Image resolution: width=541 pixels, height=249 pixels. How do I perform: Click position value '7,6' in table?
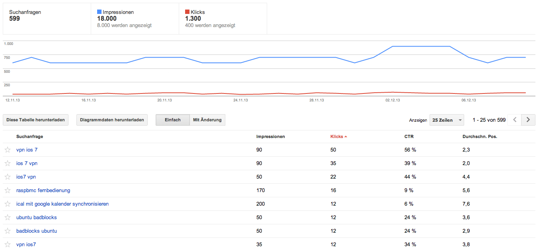click(466, 204)
